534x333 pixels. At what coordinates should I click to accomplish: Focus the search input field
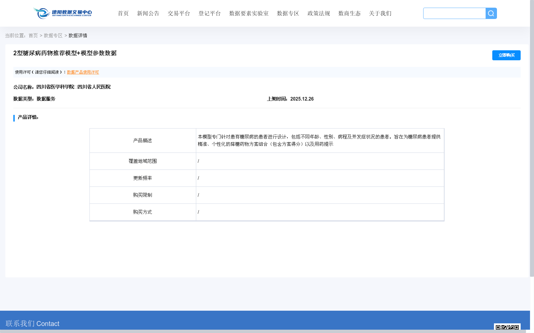(x=454, y=13)
